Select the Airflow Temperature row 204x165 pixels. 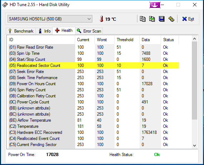94,120
